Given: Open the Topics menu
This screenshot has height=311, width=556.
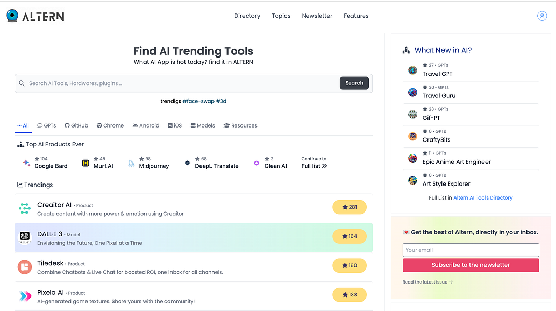Looking at the screenshot, I should pyautogui.click(x=281, y=16).
